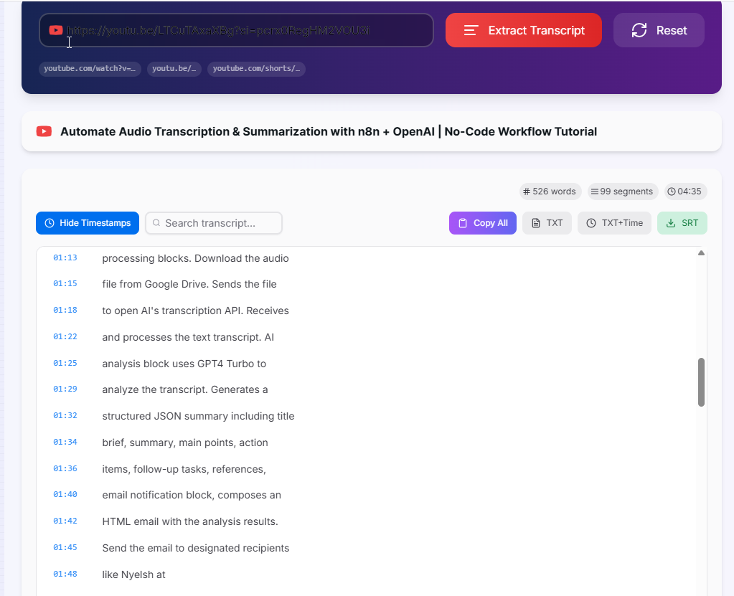734x596 pixels.
Task: Select line 'brief, summary, main points, action'
Action: tap(185, 443)
